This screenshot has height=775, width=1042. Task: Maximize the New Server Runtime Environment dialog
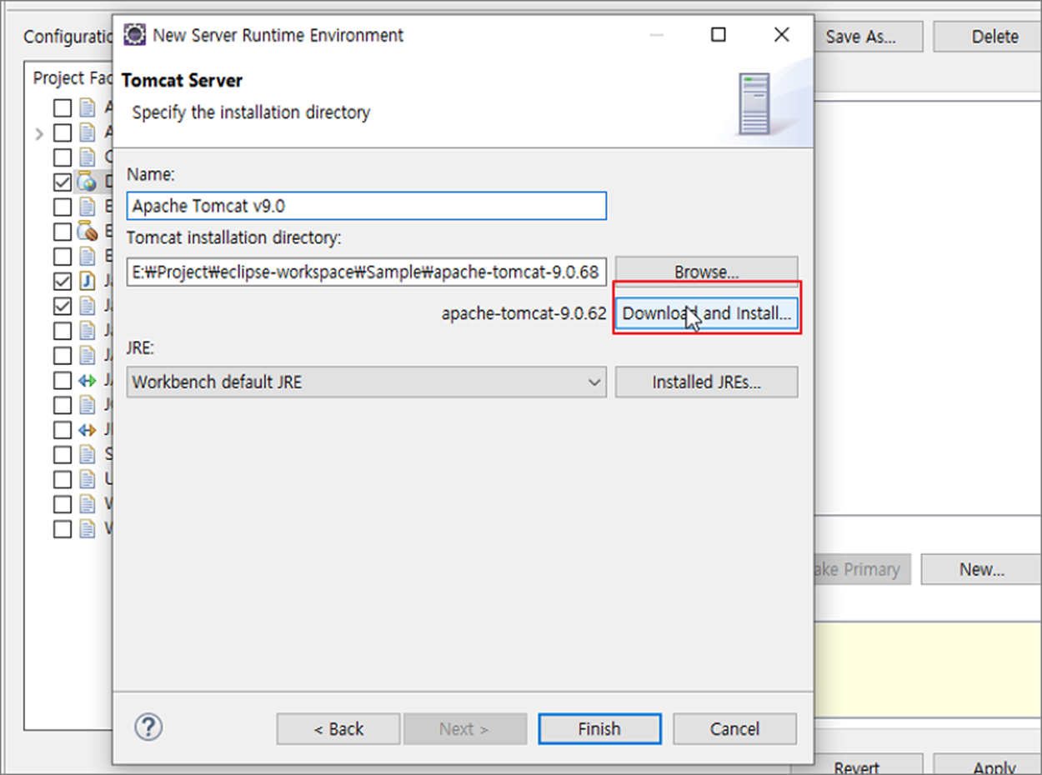click(719, 35)
